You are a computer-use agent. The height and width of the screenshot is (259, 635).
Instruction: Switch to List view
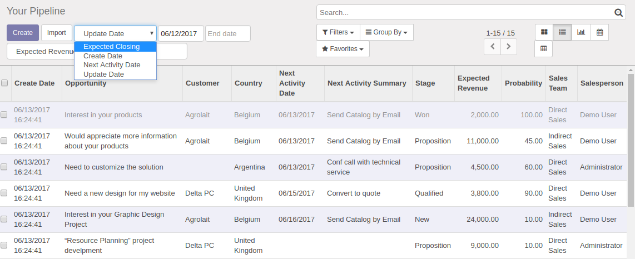(x=562, y=32)
